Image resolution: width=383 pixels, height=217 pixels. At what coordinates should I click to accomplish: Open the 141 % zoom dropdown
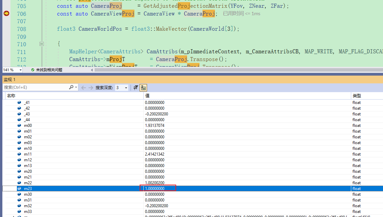[21, 70]
